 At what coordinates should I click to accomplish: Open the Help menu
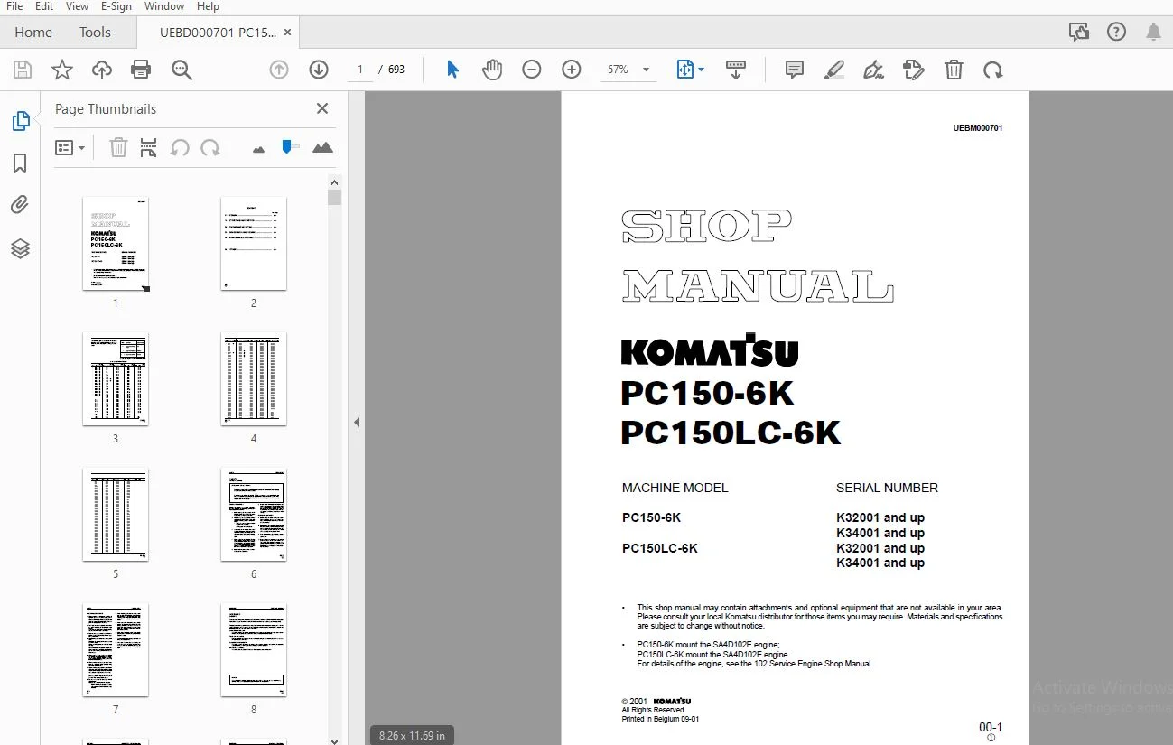tap(208, 6)
